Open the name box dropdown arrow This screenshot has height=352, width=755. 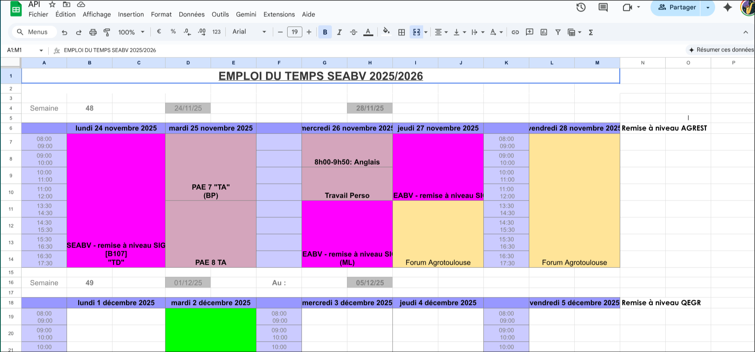(41, 50)
